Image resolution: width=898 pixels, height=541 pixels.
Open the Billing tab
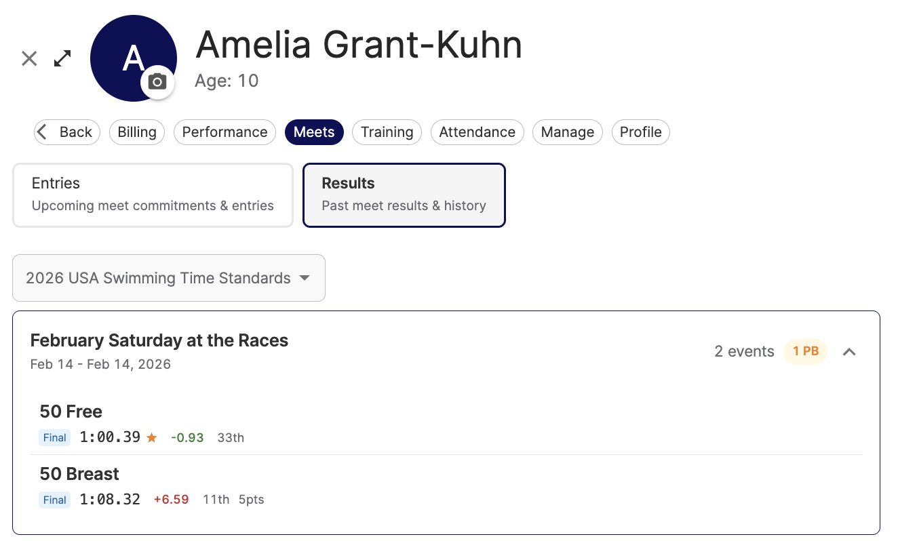[137, 132]
